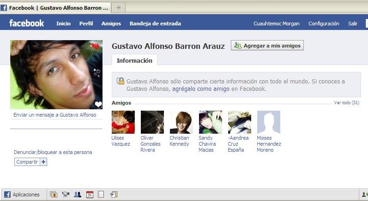The height and width of the screenshot is (201, 368).
Task: Open a new browser tab
Action: [x=119, y=8]
